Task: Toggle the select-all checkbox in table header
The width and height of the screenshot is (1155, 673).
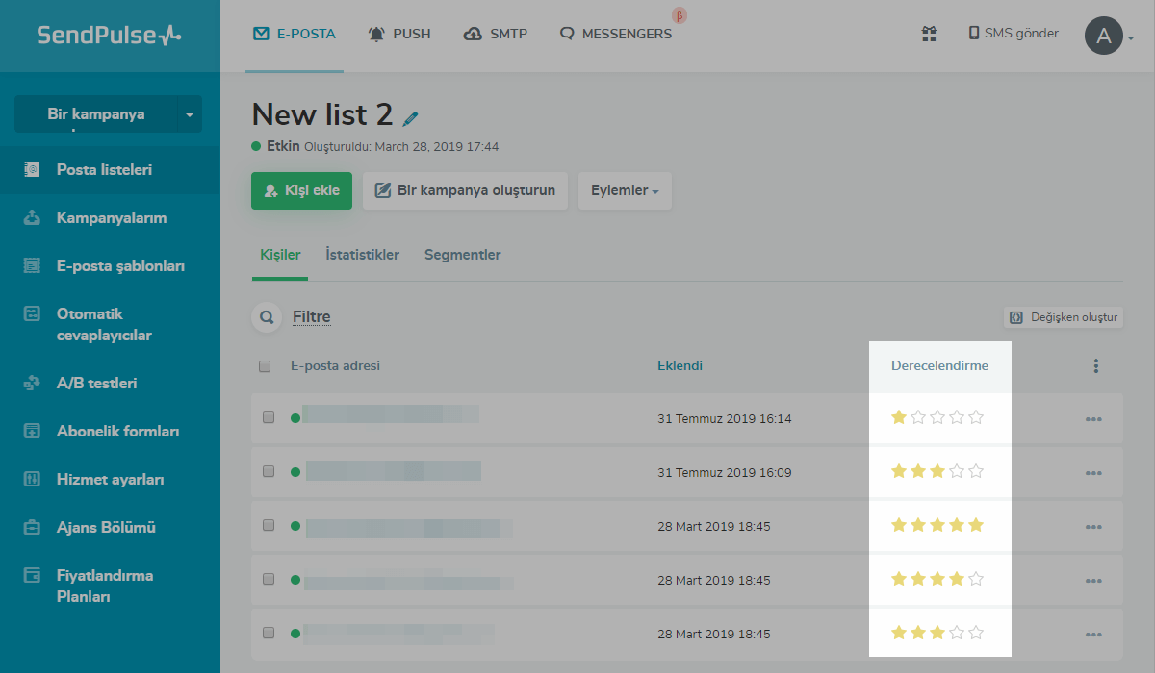Action: tap(265, 366)
